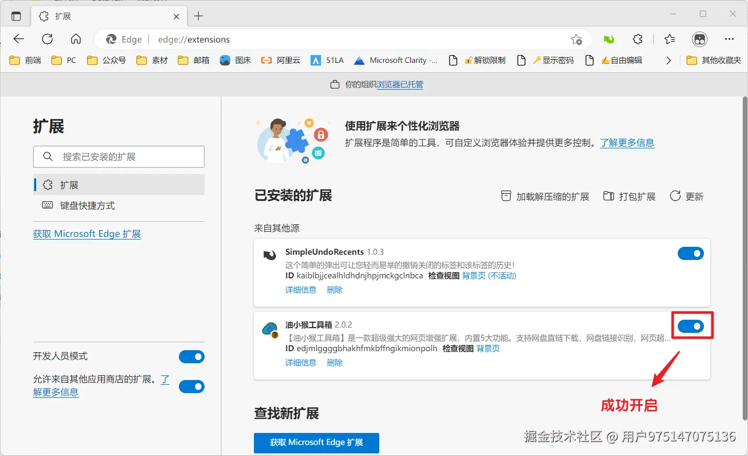This screenshot has width=748, height=456.
Task: Open the PC bookmarks folder
Action: pos(64,60)
